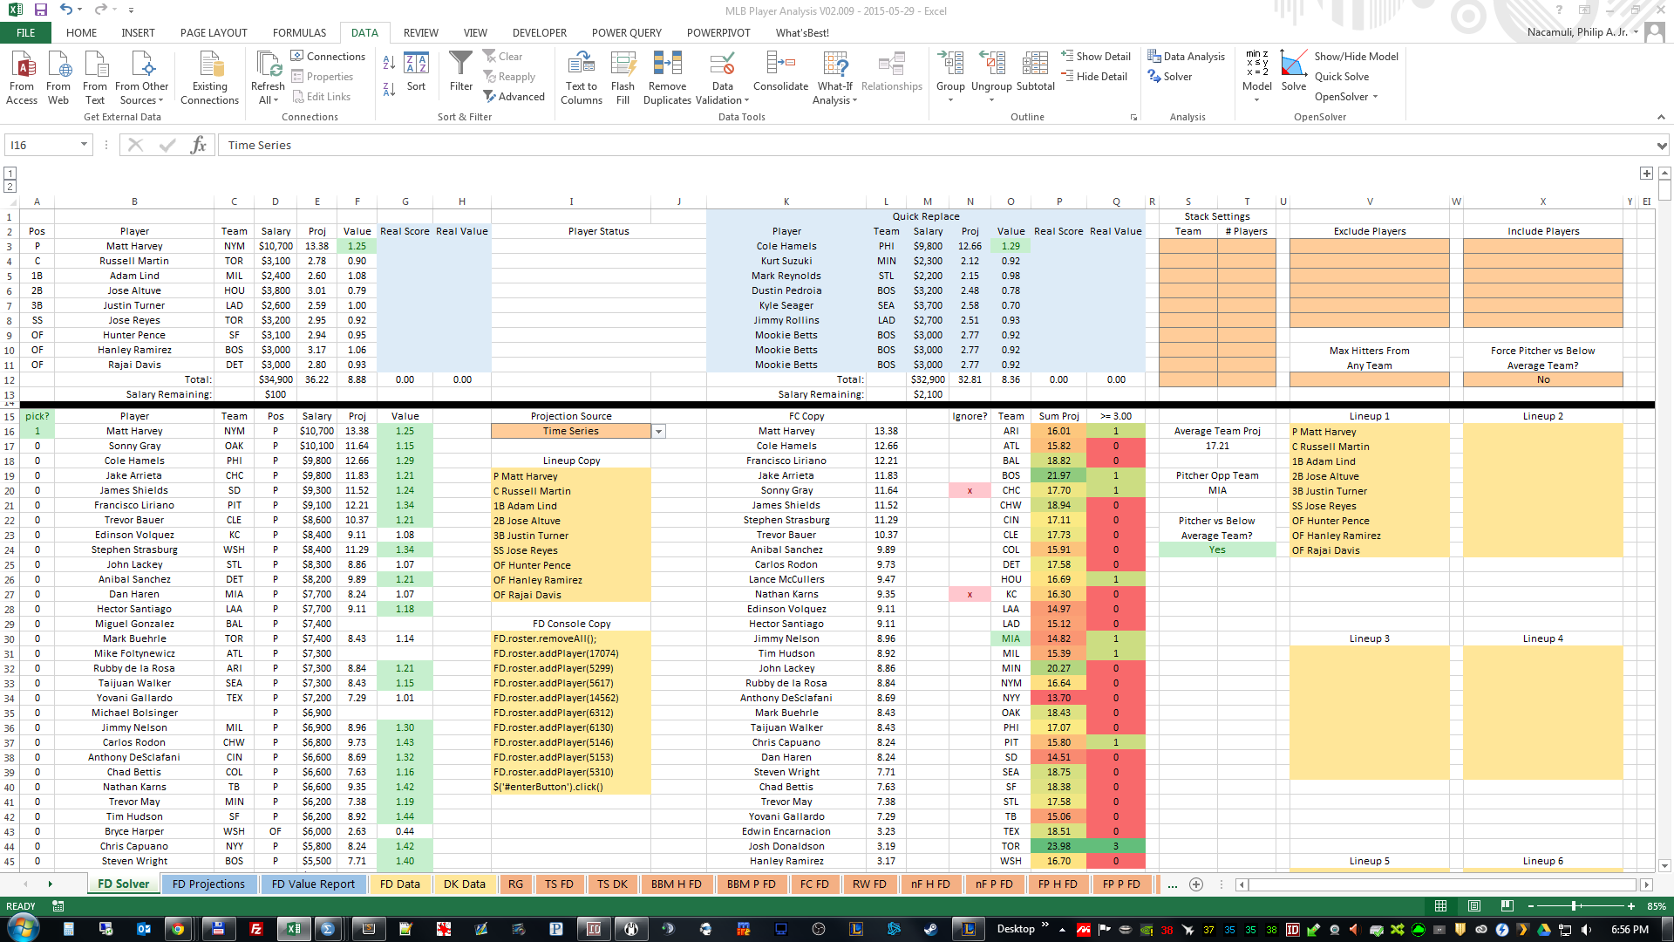This screenshot has width=1674, height=942.
Task: Open the Time Series projection source dropdown
Action: [x=658, y=431]
